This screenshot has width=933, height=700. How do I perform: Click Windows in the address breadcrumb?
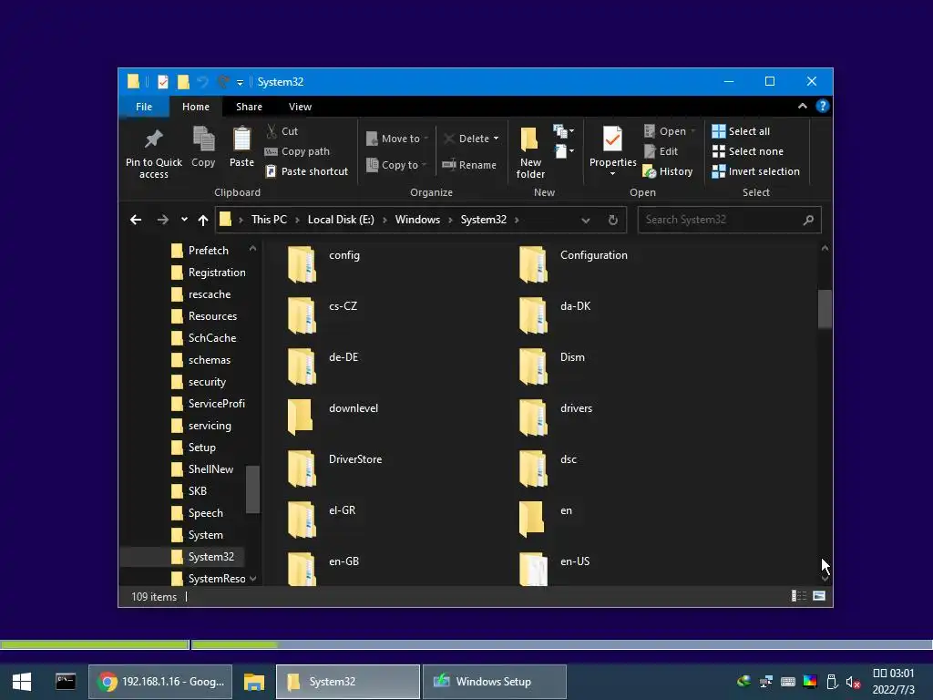(417, 220)
